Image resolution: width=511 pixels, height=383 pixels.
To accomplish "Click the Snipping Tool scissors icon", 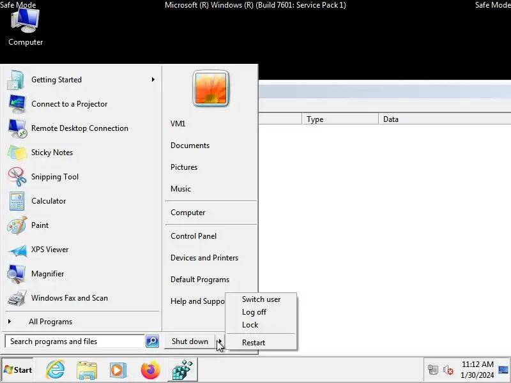I will tap(17, 177).
